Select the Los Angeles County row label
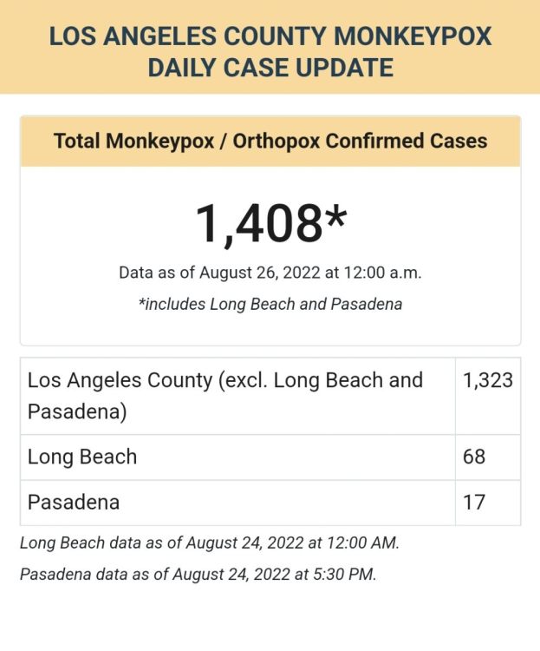 point(225,395)
